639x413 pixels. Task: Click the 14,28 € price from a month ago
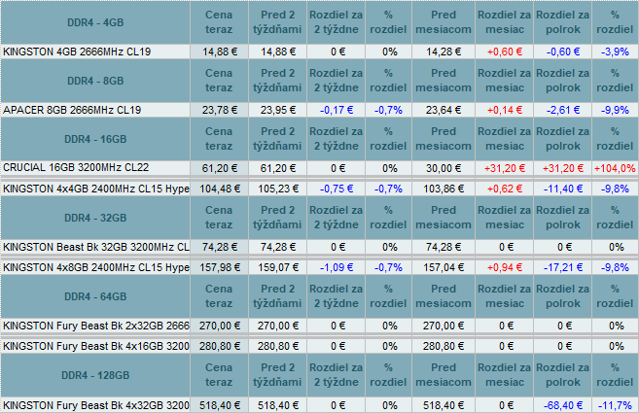point(444,52)
